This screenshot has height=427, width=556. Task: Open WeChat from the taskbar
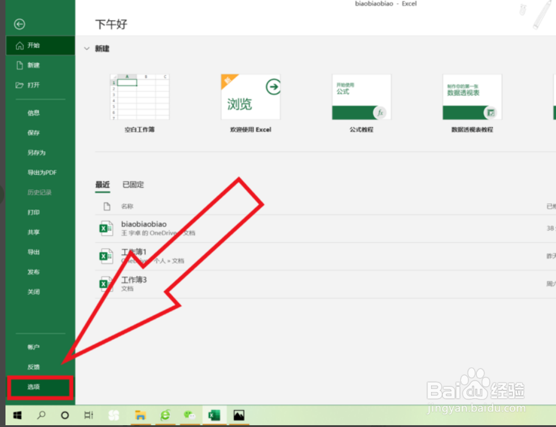coord(190,415)
